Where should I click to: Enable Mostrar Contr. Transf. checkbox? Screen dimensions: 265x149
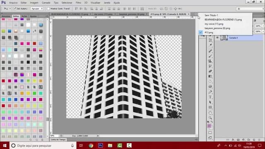[48, 8]
